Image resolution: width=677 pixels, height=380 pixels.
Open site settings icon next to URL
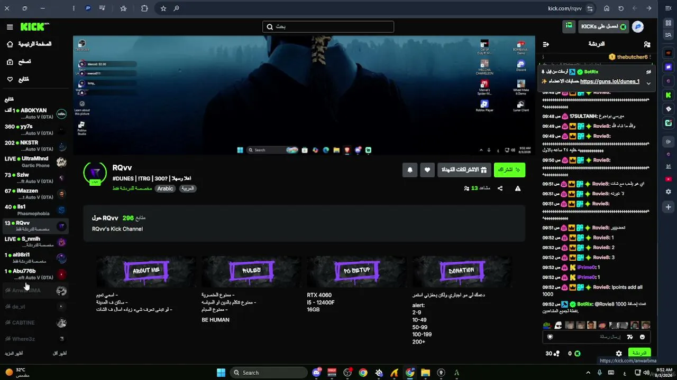point(590,8)
